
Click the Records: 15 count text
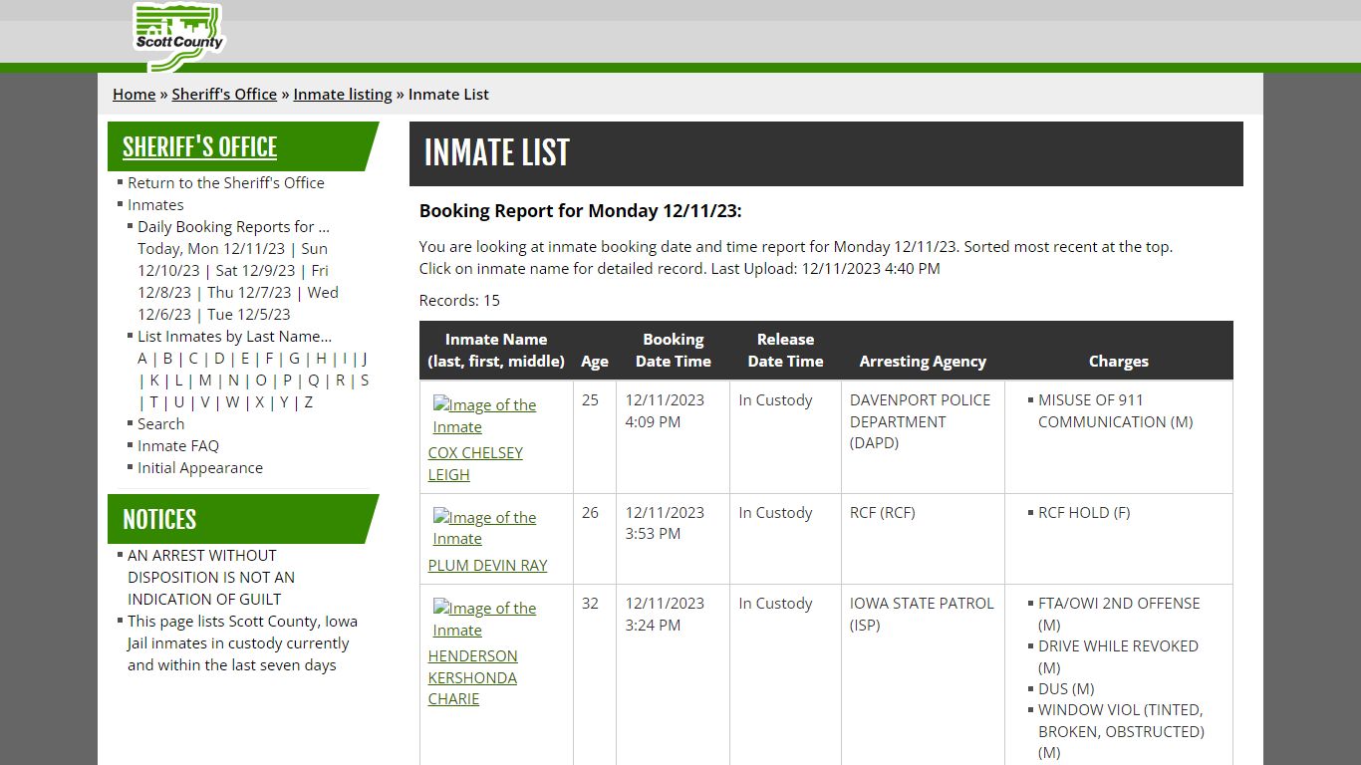coord(459,300)
